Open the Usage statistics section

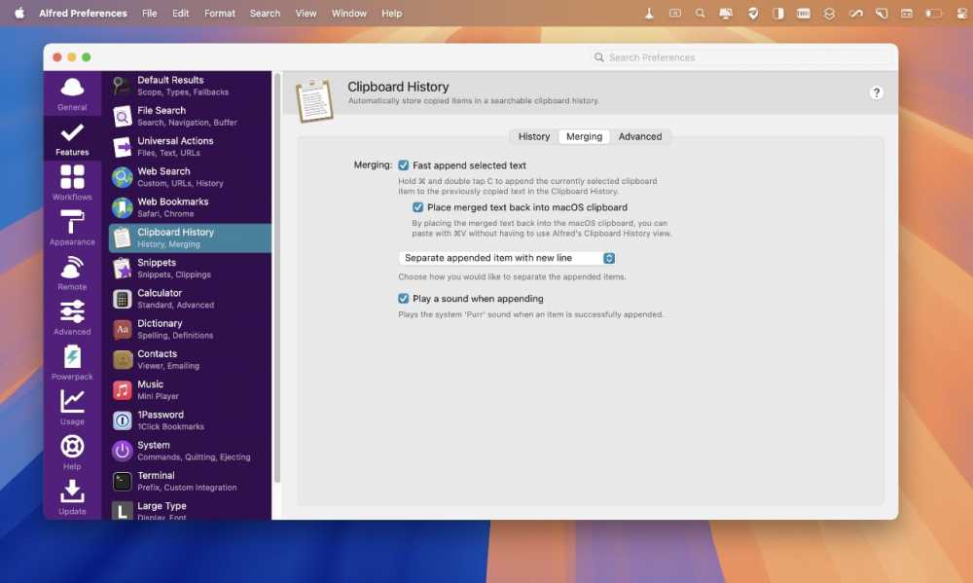coord(72,407)
